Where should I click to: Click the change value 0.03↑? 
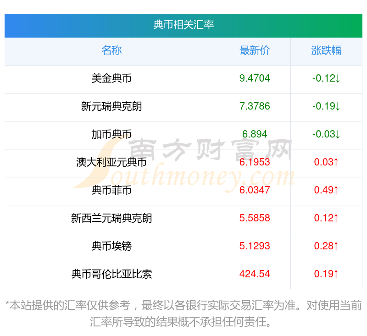pos(326,162)
